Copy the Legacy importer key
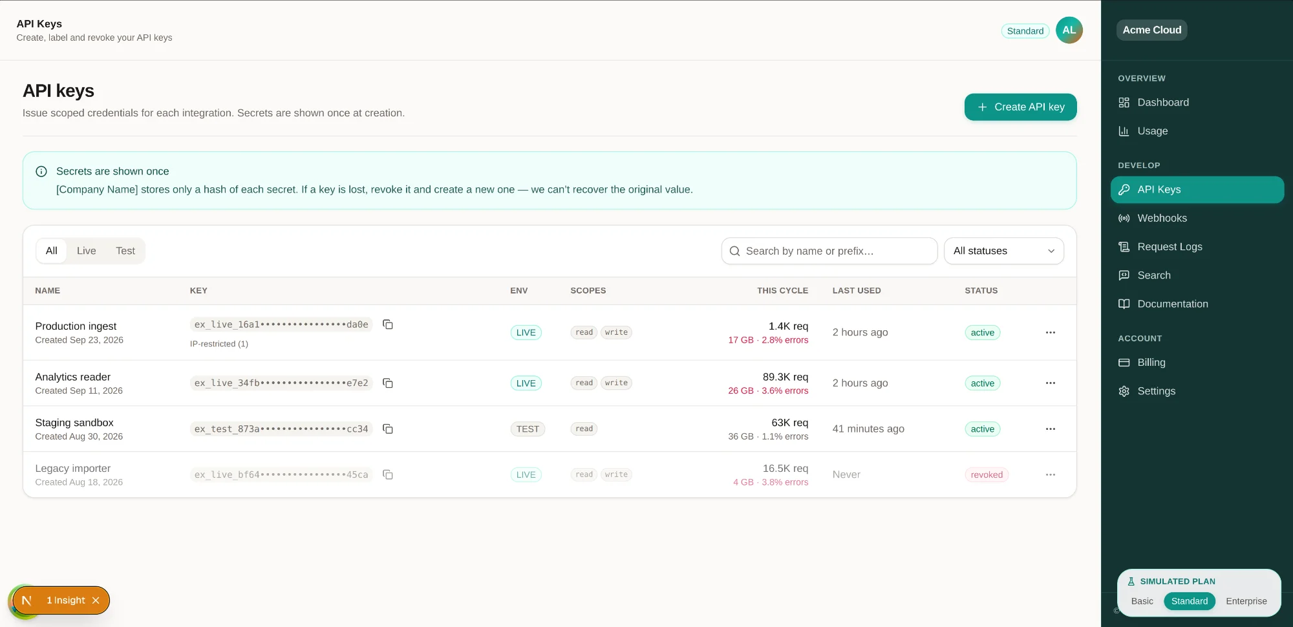The width and height of the screenshot is (1293, 627). pos(388,475)
